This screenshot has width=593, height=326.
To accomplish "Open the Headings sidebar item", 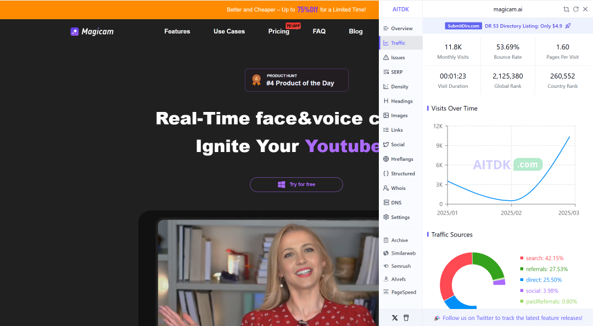I will [x=400, y=101].
